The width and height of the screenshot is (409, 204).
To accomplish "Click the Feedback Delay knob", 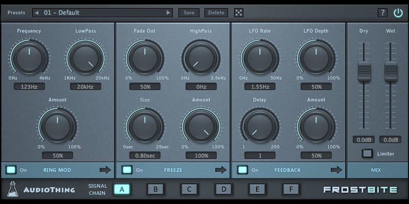I will (260, 126).
